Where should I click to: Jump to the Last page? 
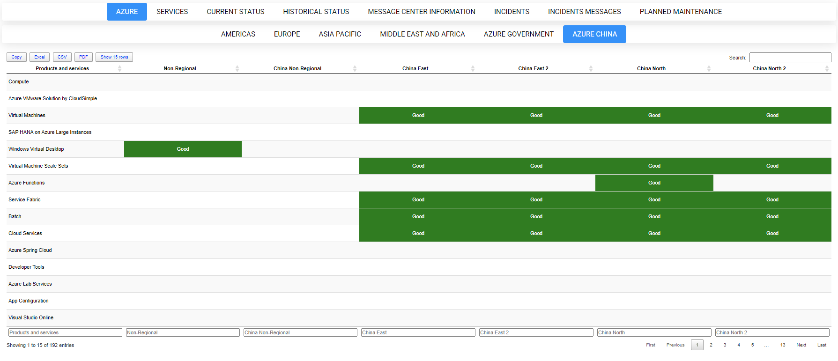point(822,345)
